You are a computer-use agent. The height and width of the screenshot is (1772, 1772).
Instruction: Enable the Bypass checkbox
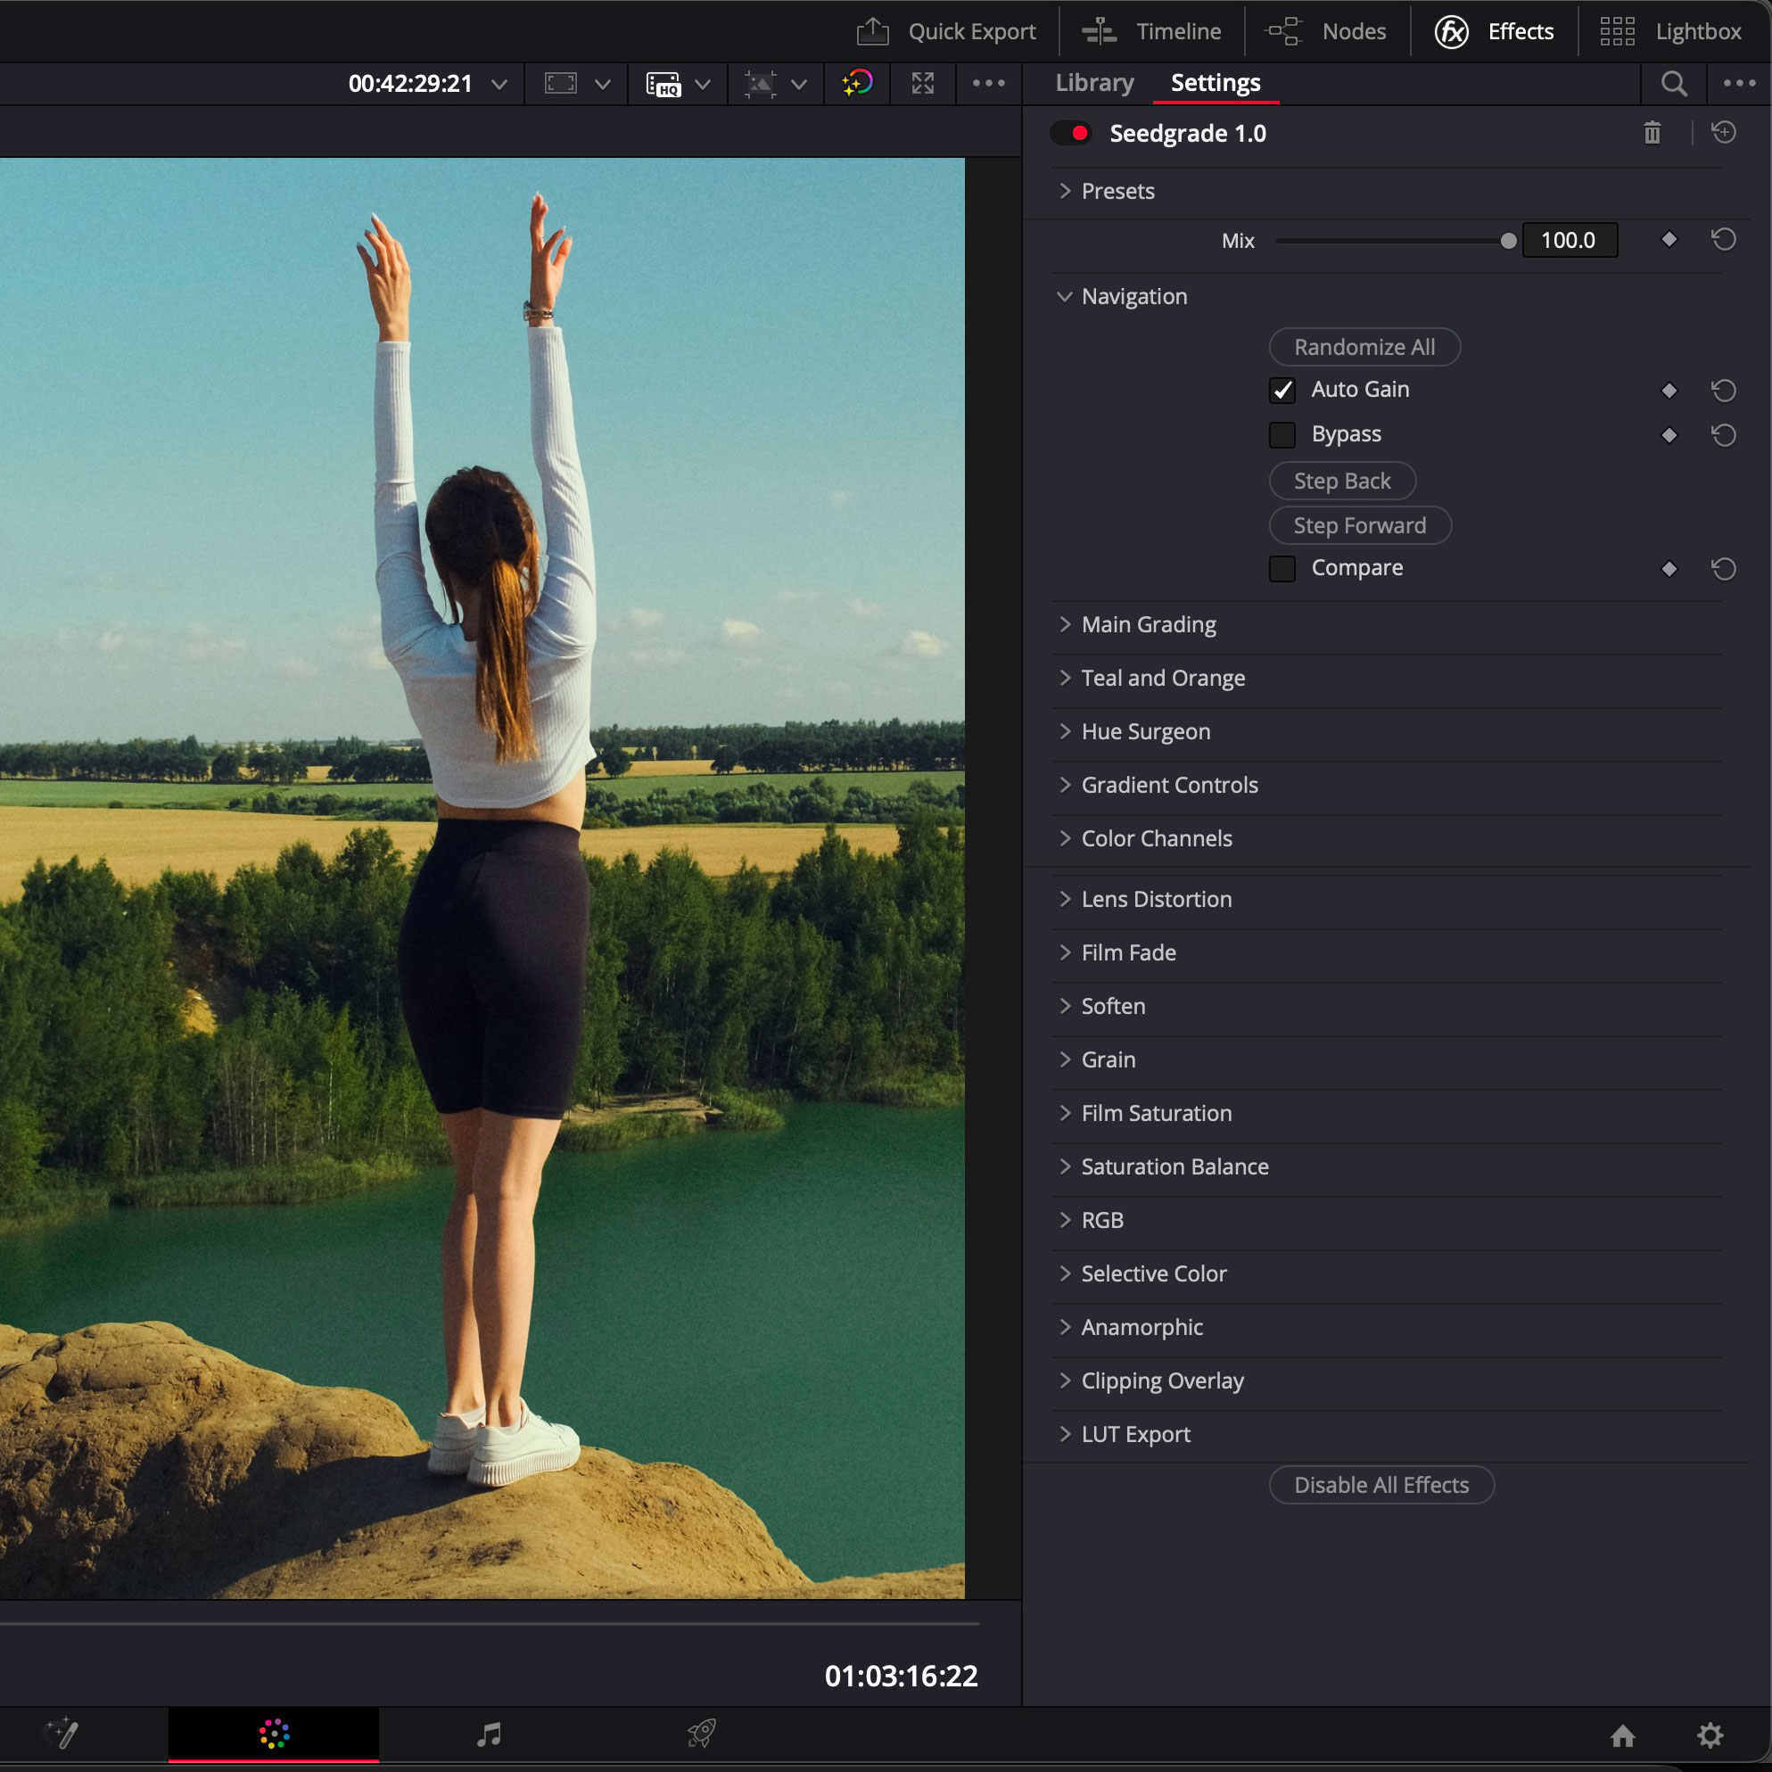[x=1282, y=434]
